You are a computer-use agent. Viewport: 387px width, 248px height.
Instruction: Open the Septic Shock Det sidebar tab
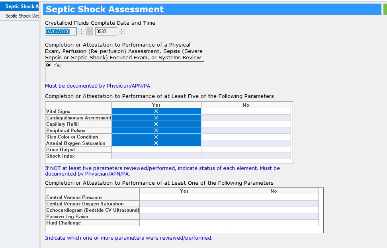pyautogui.click(x=20, y=16)
